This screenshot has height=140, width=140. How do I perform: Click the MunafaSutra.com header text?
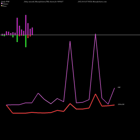[x=100, y=2]
